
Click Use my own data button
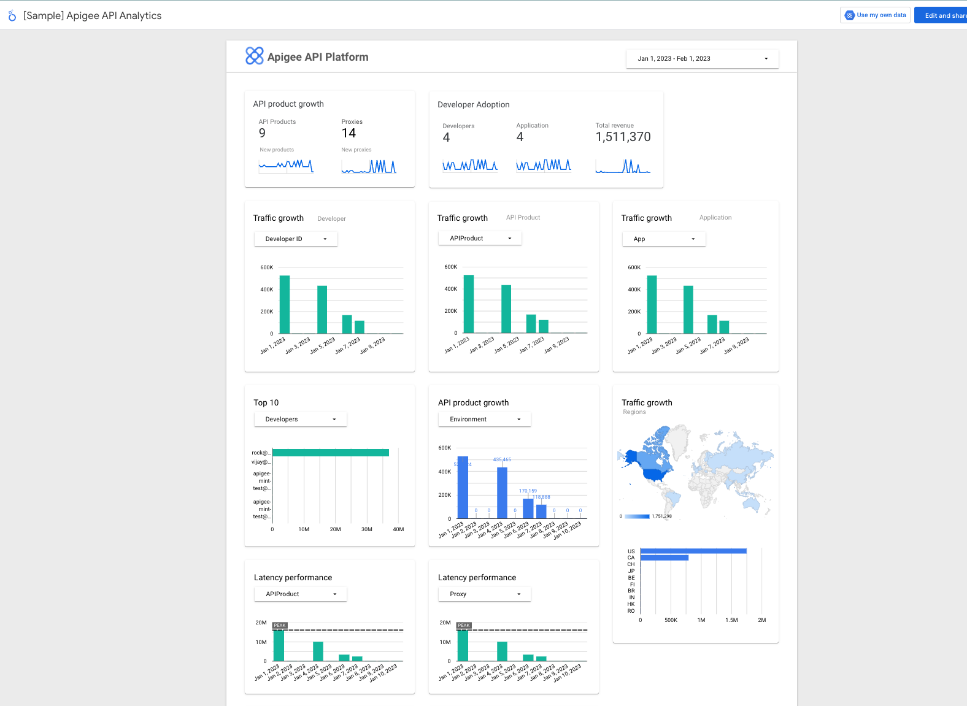[x=875, y=15]
